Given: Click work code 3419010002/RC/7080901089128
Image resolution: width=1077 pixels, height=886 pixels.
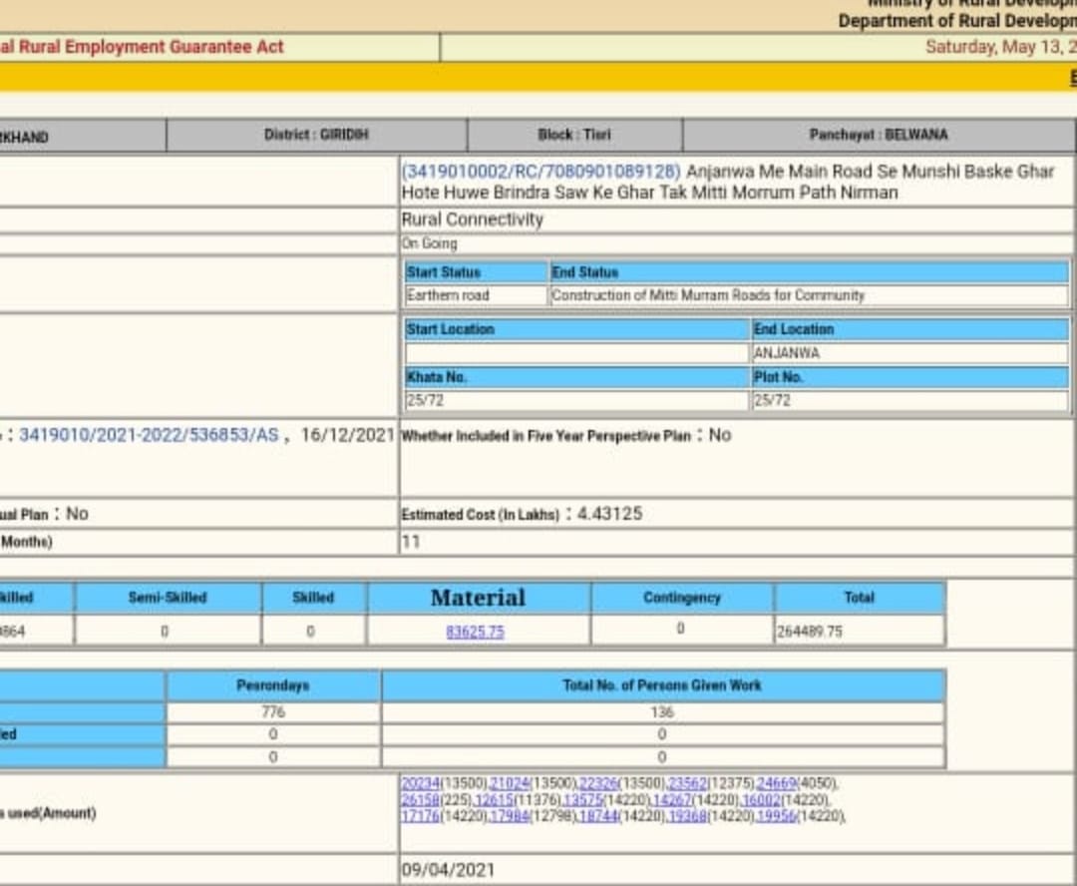Looking at the screenshot, I should coord(541,172).
